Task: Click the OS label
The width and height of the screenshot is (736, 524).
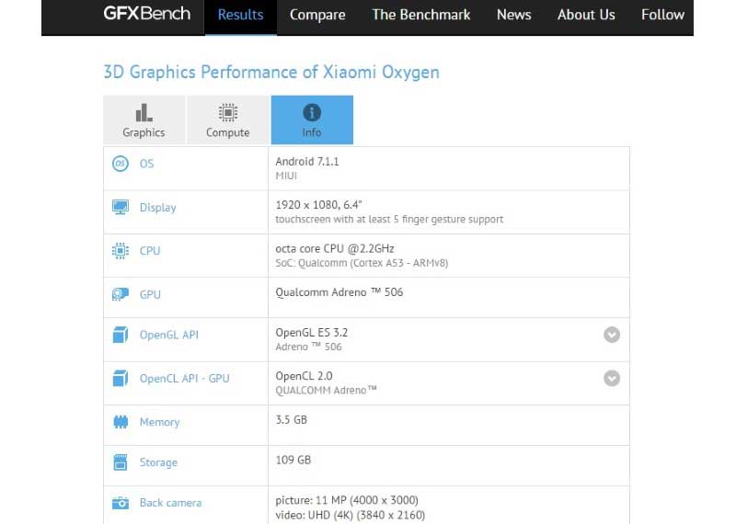Action: [146, 164]
